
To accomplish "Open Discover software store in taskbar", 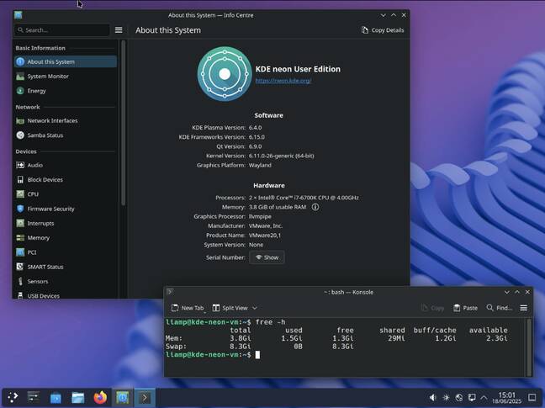I will (56, 397).
